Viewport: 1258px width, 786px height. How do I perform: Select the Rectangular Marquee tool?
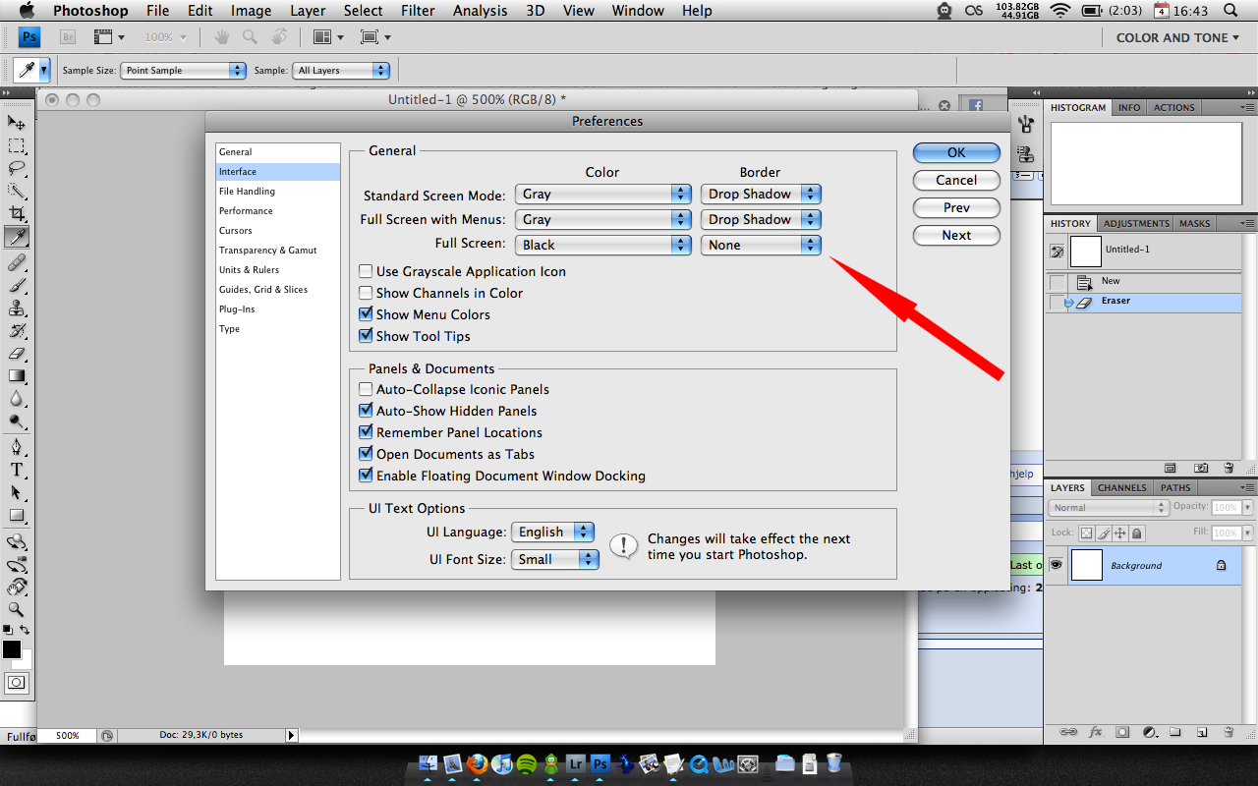17,146
